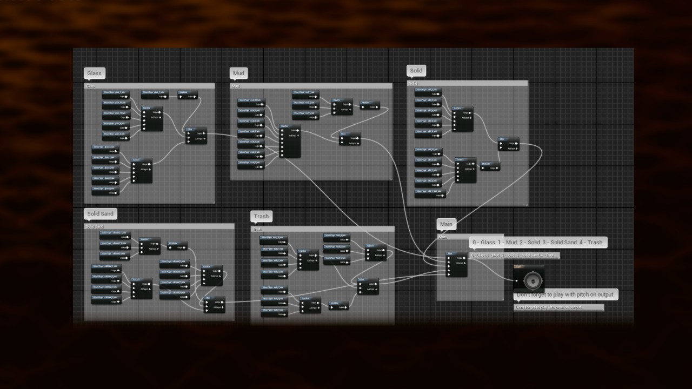Click the Solid comment box title bar

coord(467,83)
